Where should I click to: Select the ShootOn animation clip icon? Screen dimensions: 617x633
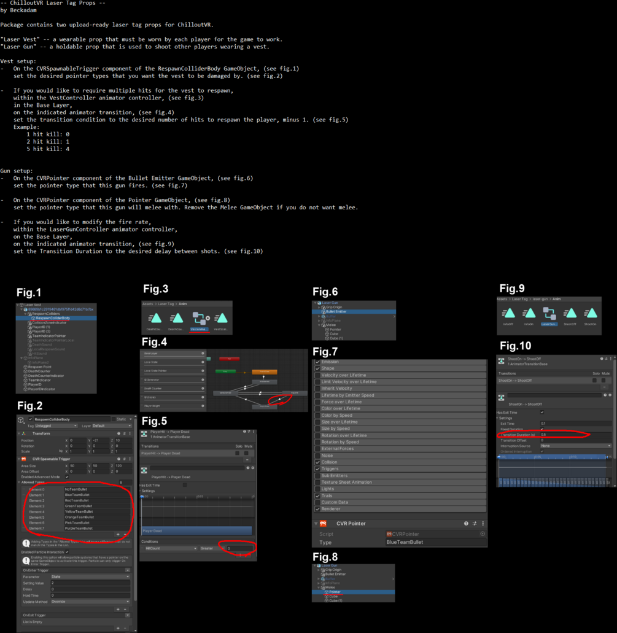point(591,313)
